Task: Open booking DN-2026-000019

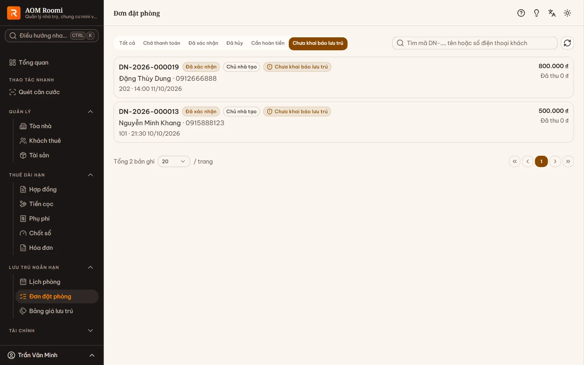Action: 344,78
